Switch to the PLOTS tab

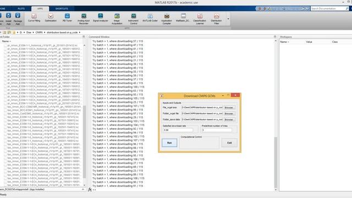pyautogui.click(x=21, y=9)
